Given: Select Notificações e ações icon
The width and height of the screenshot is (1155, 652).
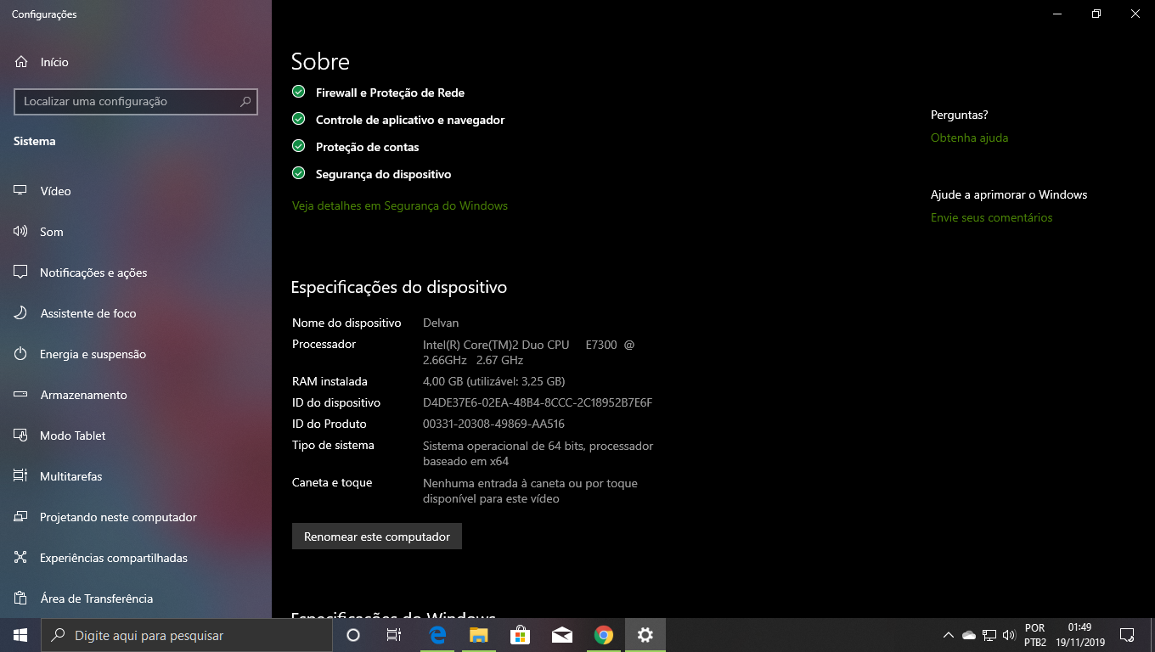Looking at the screenshot, I should [21, 273].
